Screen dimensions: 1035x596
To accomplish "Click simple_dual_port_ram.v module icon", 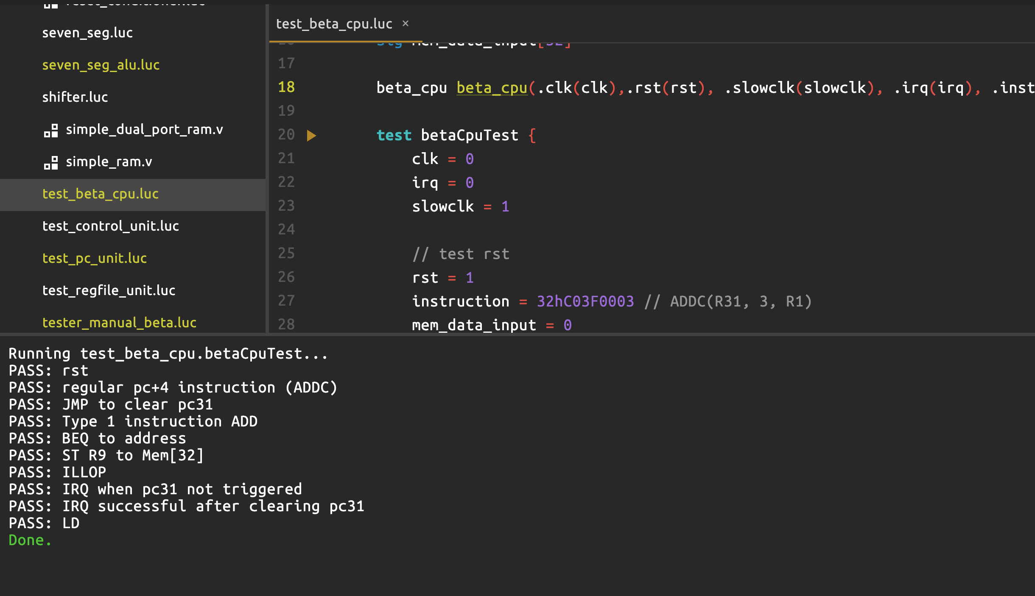I will (51, 130).
